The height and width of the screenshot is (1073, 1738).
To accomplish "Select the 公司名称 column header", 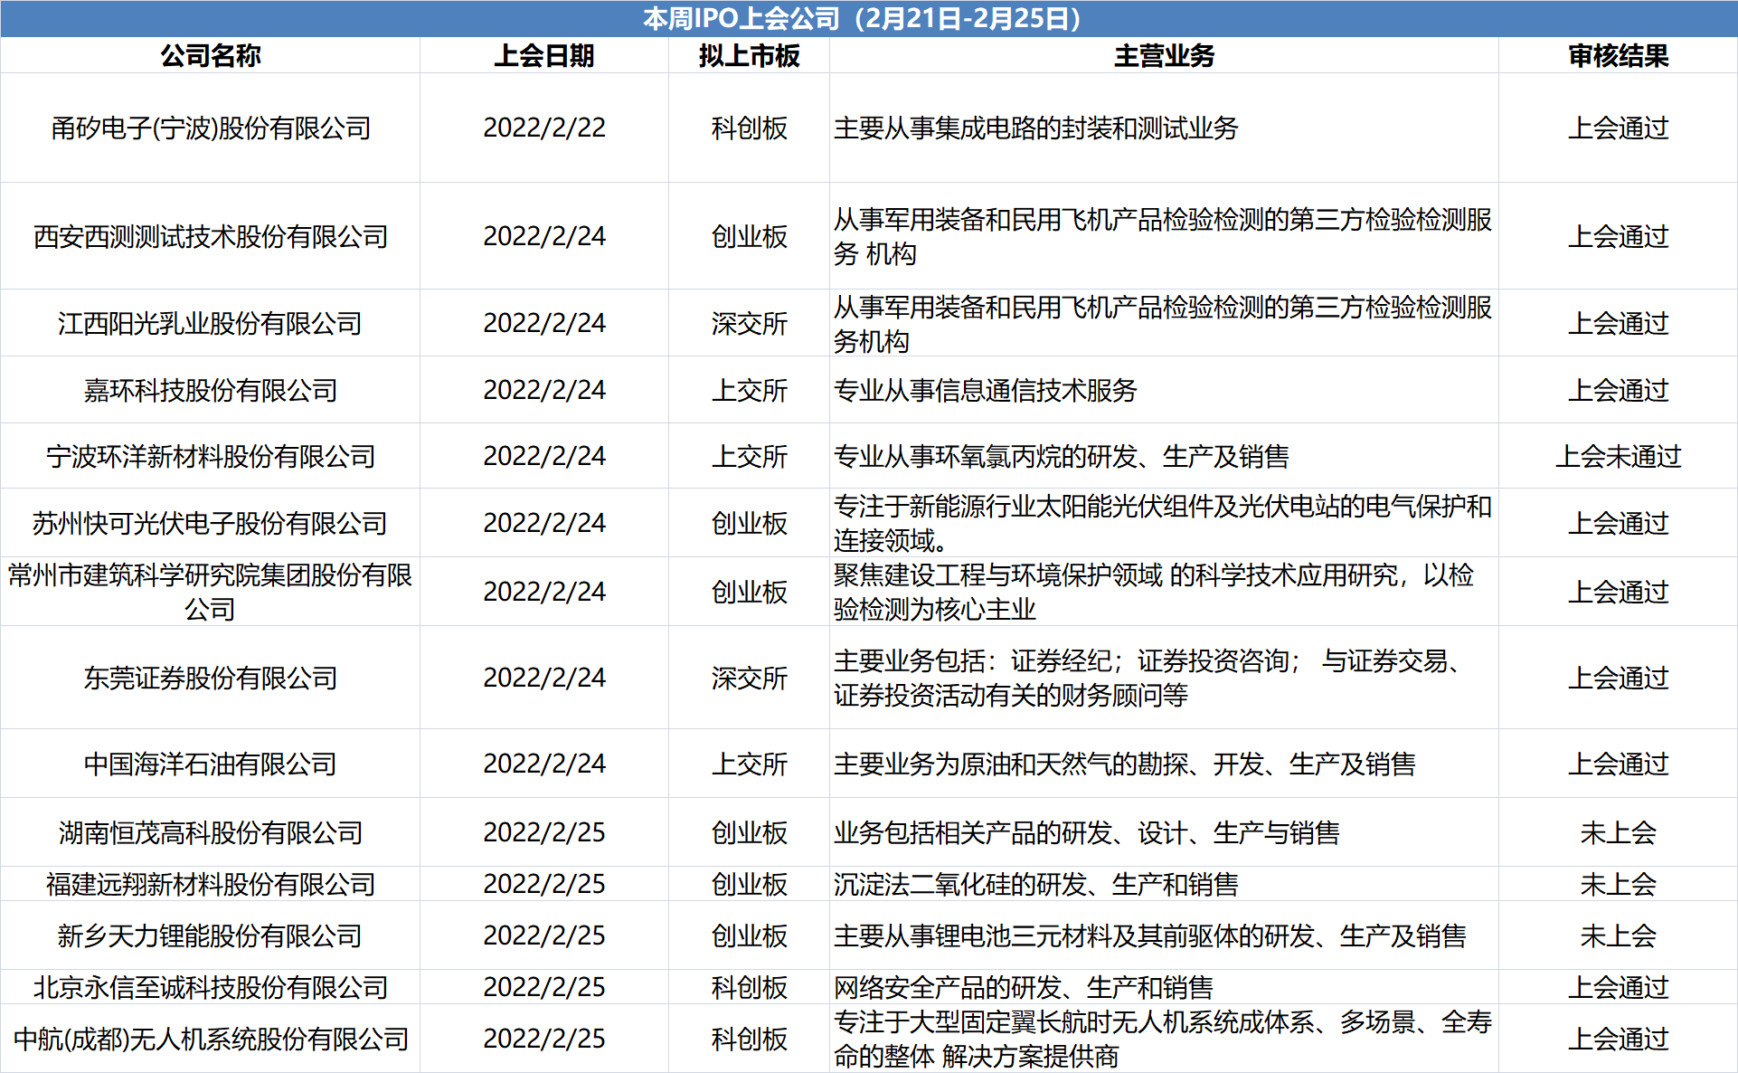I will pos(210,56).
